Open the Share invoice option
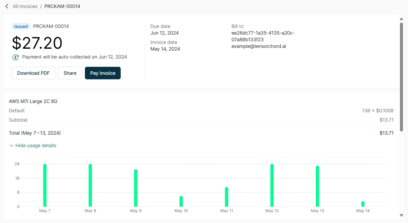408x223 pixels. coord(70,73)
